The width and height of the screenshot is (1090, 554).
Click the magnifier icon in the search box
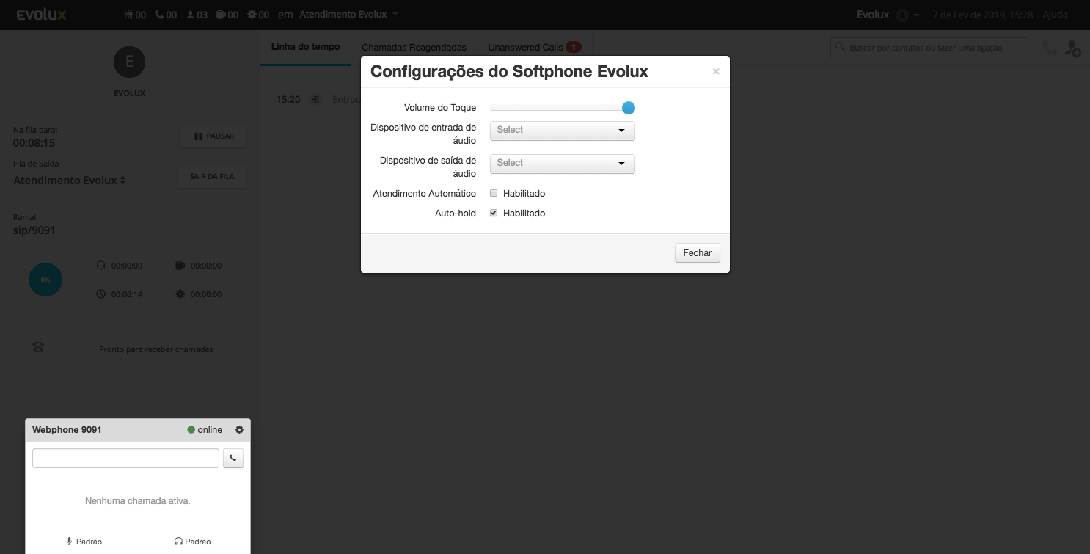pyautogui.click(x=841, y=48)
